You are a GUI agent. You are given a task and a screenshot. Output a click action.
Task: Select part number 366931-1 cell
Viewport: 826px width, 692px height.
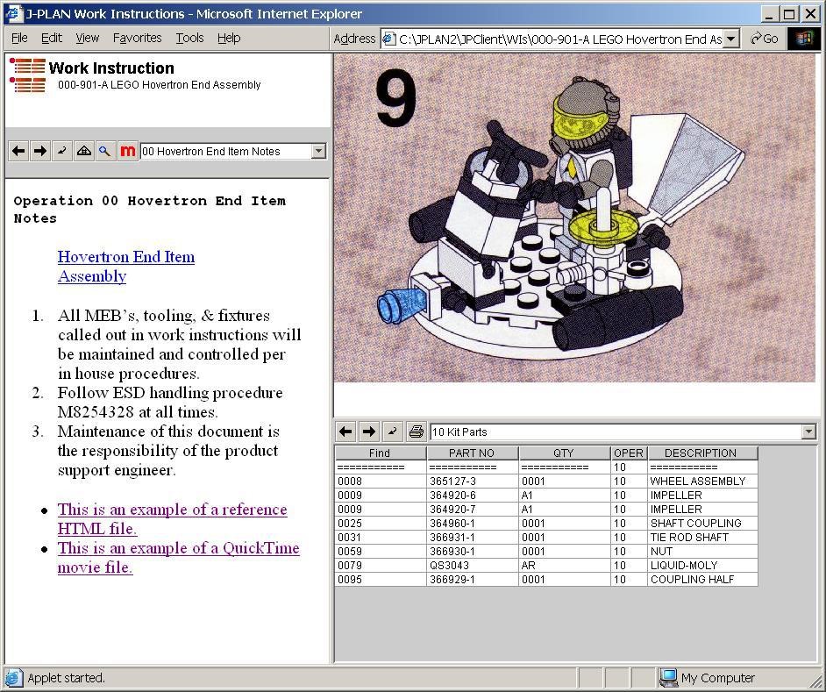tap(473, 537)
